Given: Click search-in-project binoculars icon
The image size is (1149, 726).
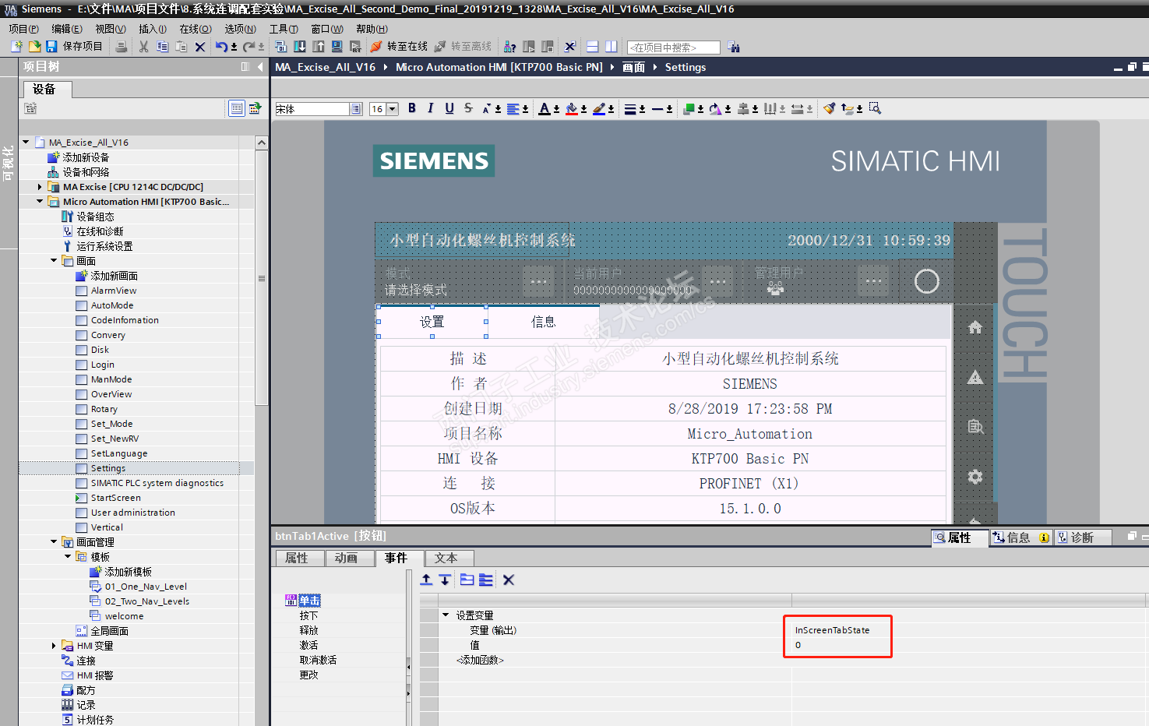Looking at the screenshot, I should coord(733,47).
